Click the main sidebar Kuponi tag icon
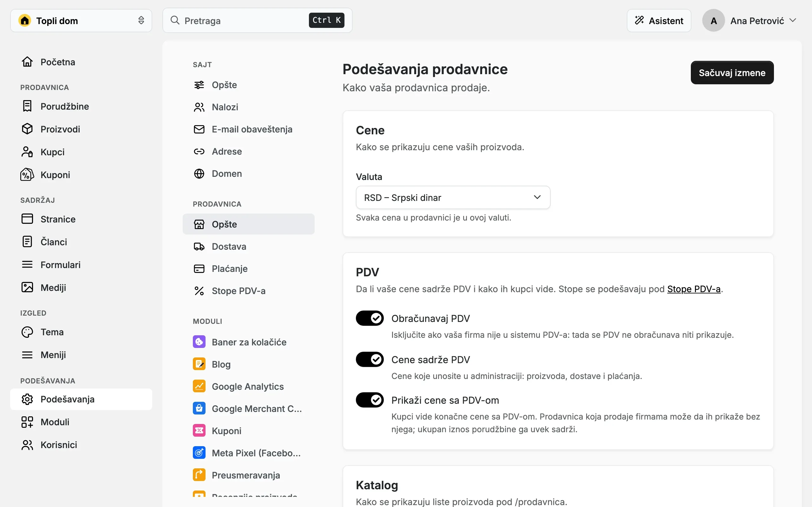Screen dimensions: 812x507 [27, 174]
